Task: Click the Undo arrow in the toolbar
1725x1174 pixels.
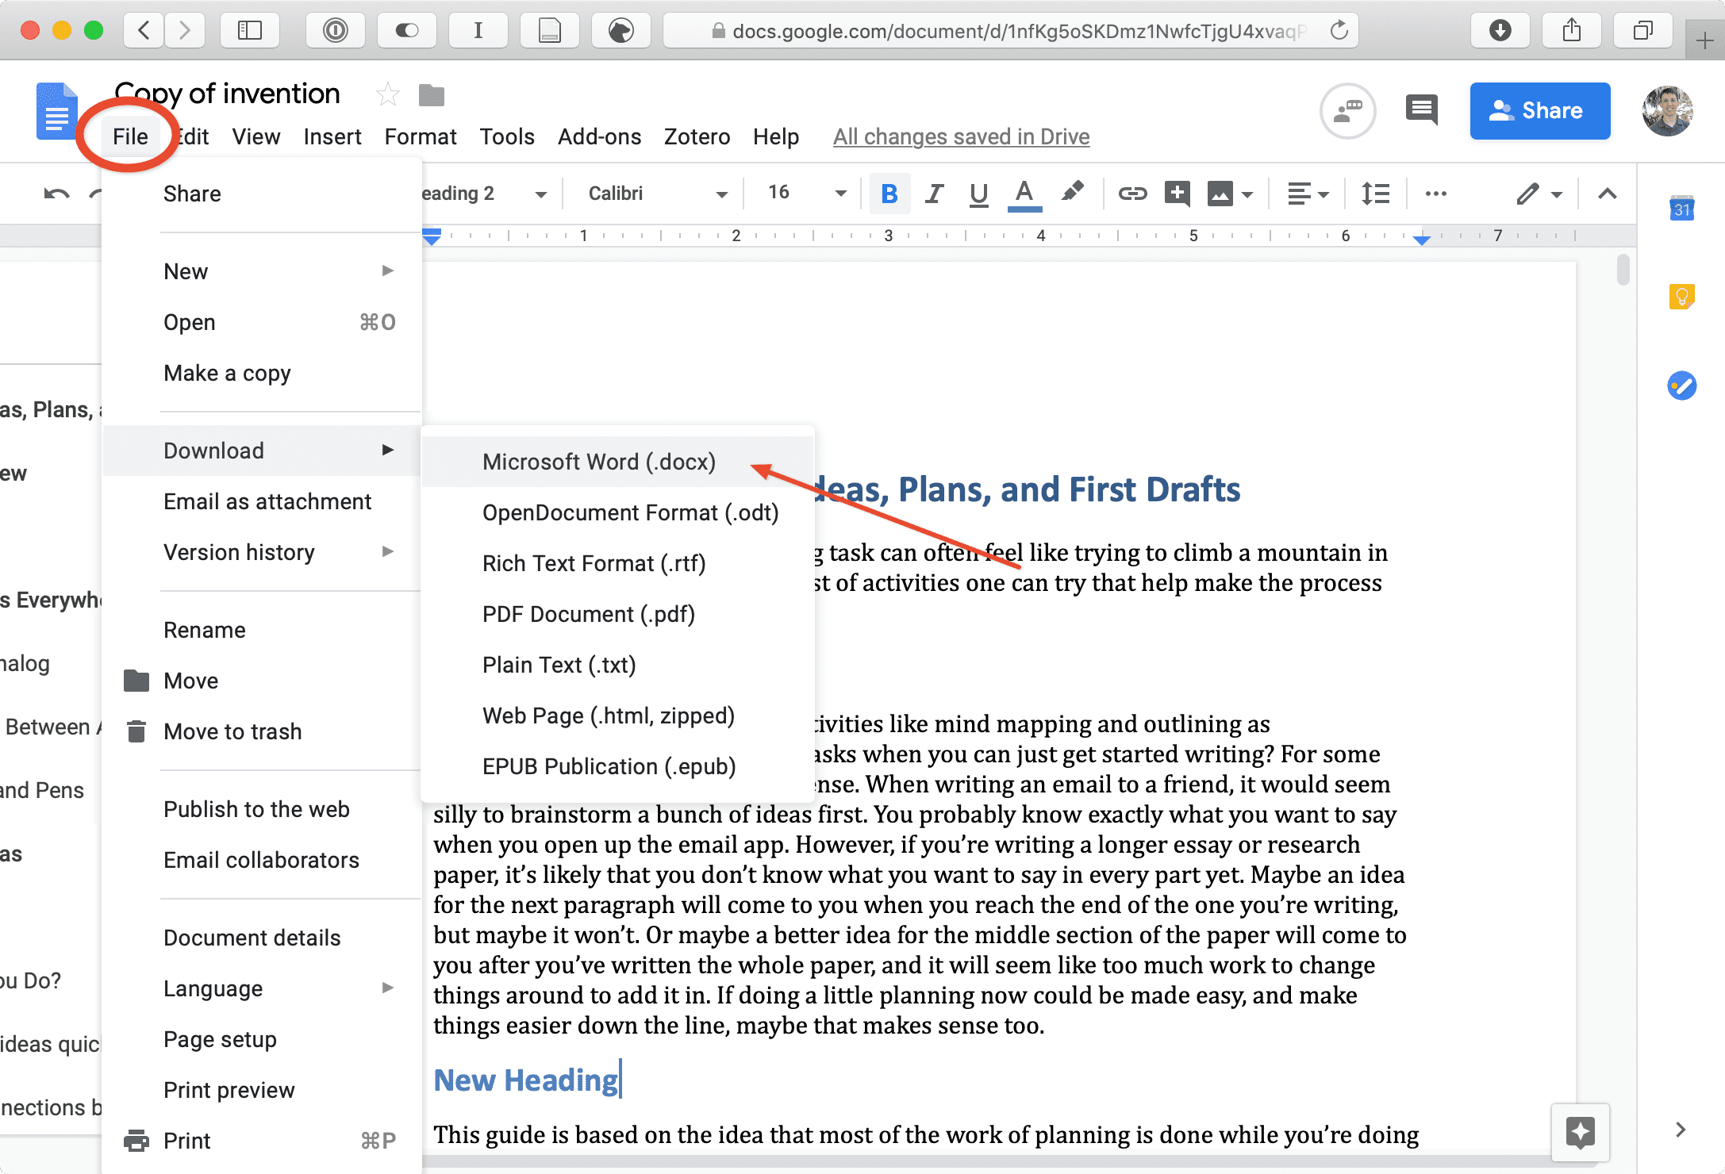Action: tap(56, 194)
